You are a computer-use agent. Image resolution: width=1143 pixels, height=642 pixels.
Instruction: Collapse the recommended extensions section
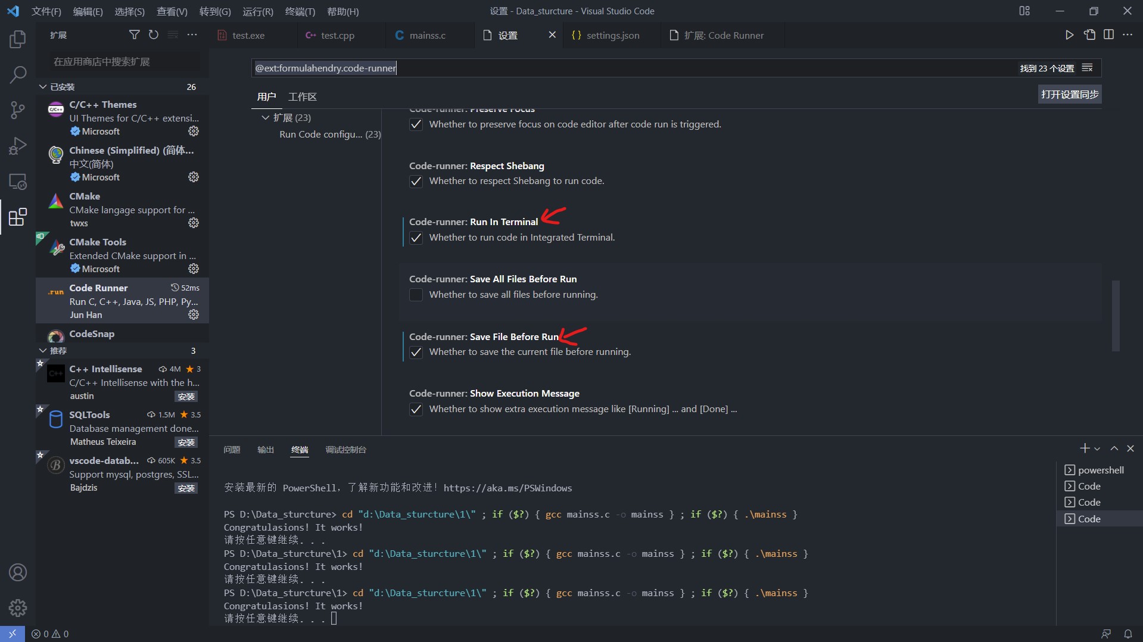tap(43, 351)
